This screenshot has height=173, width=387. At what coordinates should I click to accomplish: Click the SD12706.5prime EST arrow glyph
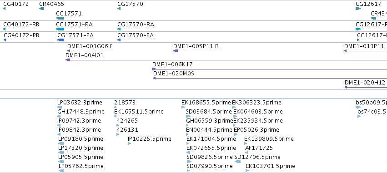click(237, 162)
